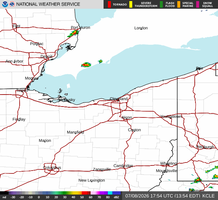Click the Toledo city label
This screenshot has width=218, height=200.
[22, 91]
